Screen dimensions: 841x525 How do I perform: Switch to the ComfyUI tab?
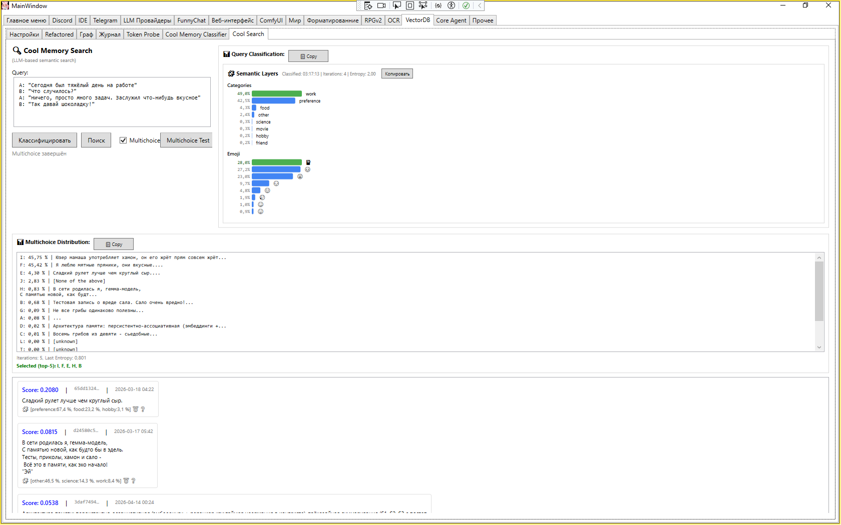(271, 20)
